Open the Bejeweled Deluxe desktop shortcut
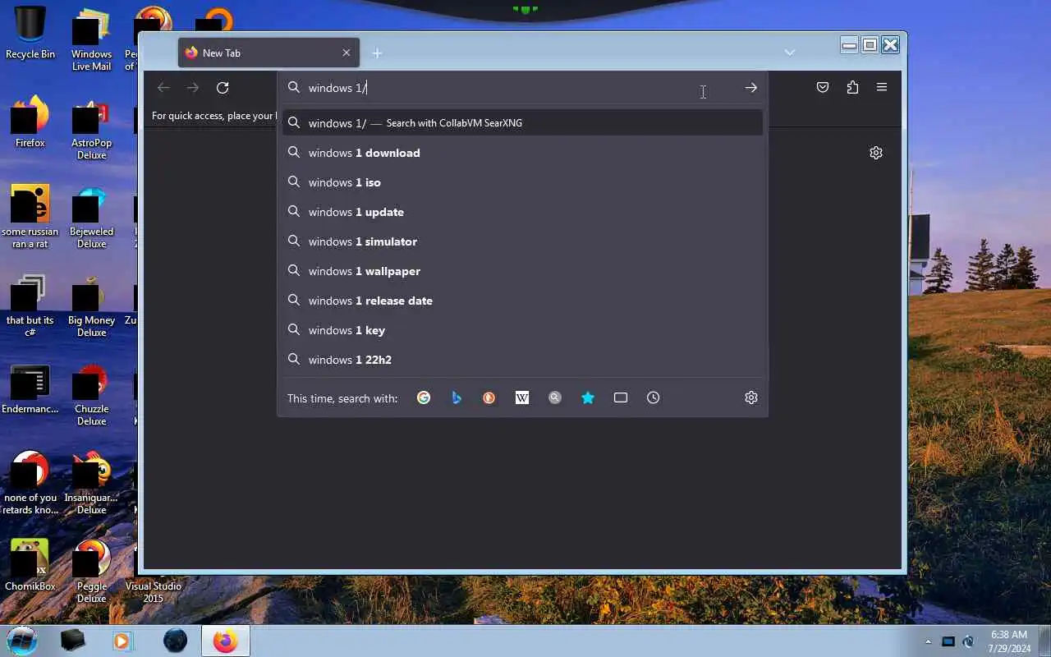 click(x=91, y=217)
